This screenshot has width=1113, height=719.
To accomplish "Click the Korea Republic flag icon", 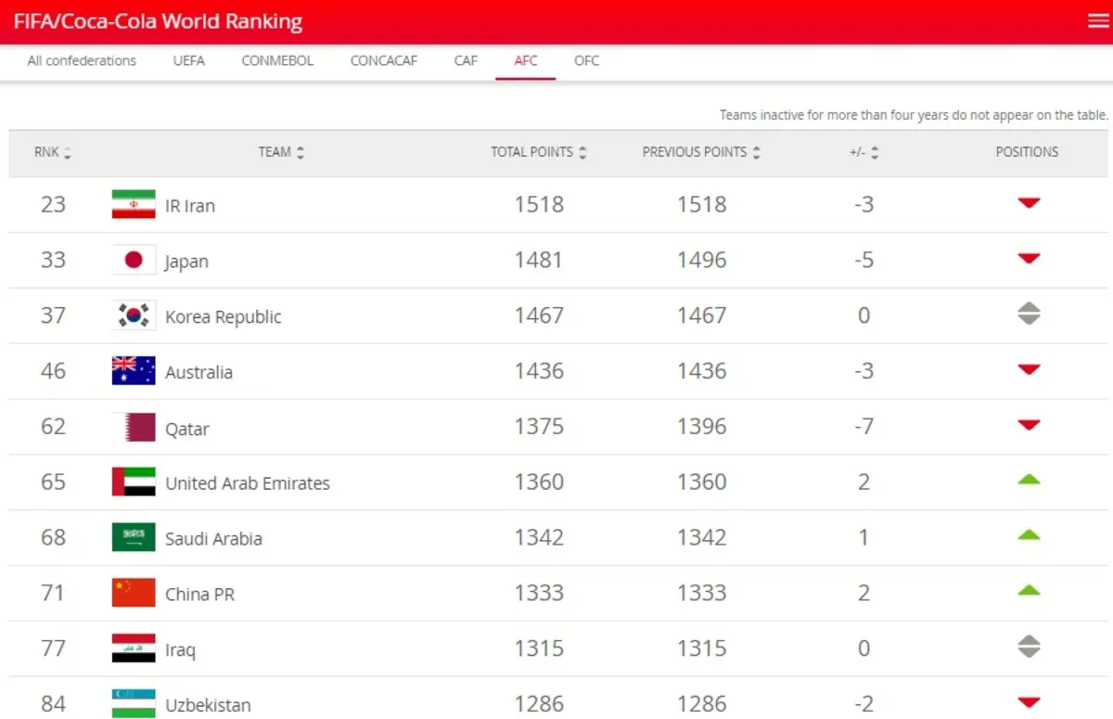I will (134, 315).
